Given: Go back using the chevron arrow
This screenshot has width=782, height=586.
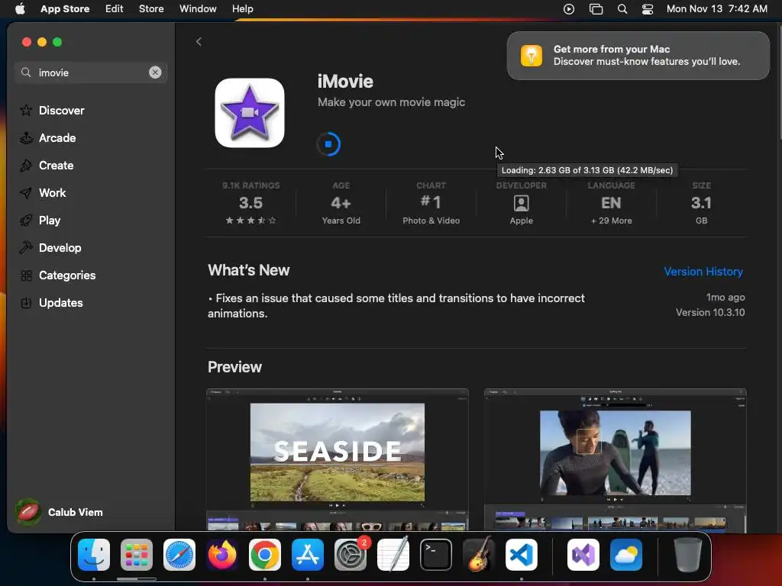Looking at the screenshot, I should 199,41.
